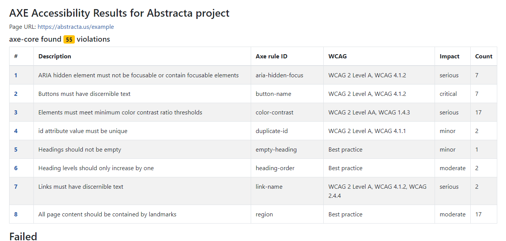Click the critical impact cell
This screenshot has width=506, height=241.
[x=453, y=94]
